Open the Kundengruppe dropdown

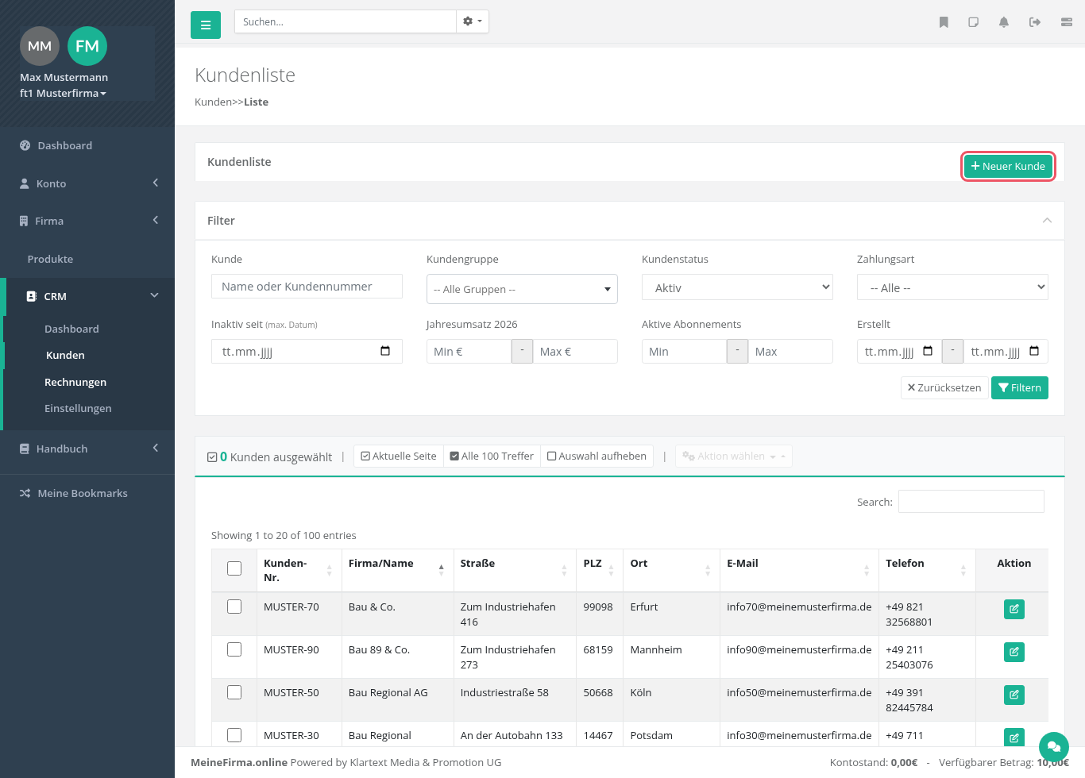[x=522, y=289]
